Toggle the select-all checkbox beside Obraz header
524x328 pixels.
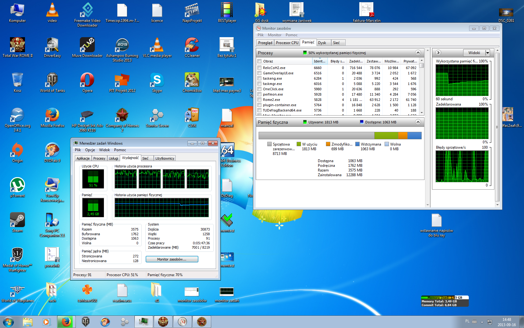point(259,61)
